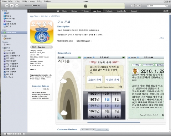This screenshot has height=136, width=171.
Task: Open the 편집(E) menu
Action: pyautogui.click(x=11, y=1)
